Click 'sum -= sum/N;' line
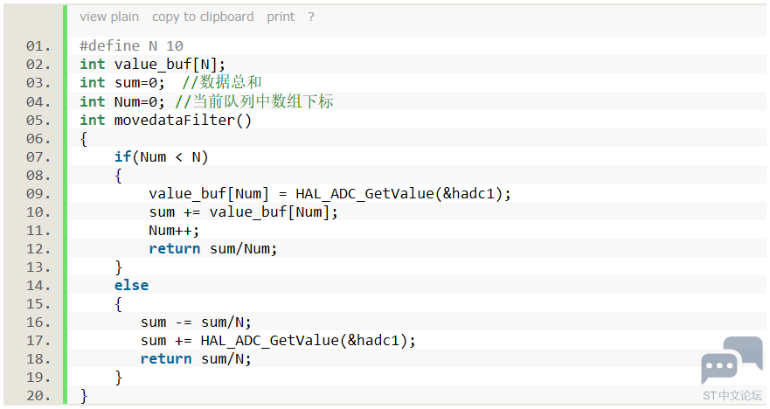Screen dimensions: 770x409 click(196, 322)
